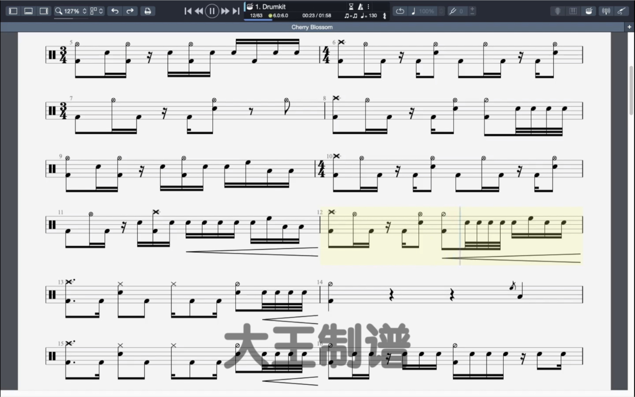
Task: Click the relative speed quarter note icon
Action: coord(413,11)
